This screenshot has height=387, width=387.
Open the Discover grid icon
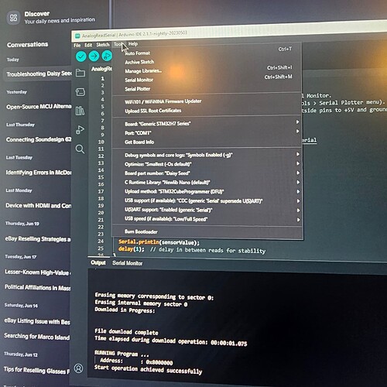[x=13, y=18]
